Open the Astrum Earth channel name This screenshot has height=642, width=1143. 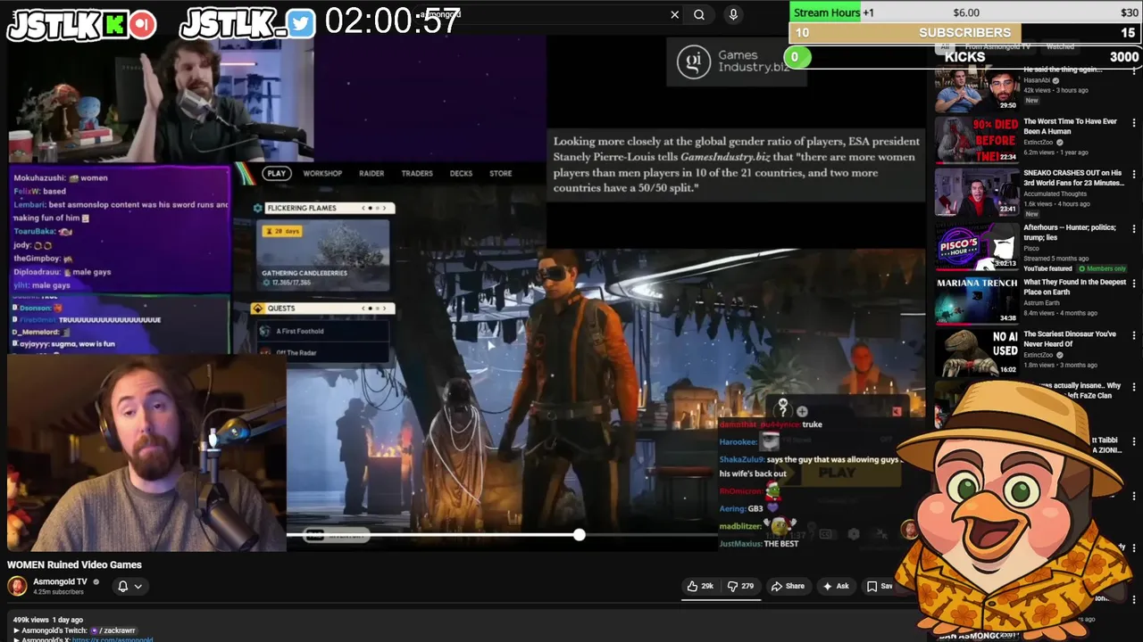[1043, 303]
